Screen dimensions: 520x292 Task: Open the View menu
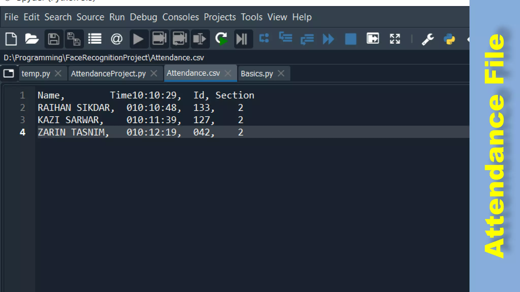(x=277, y=17)
